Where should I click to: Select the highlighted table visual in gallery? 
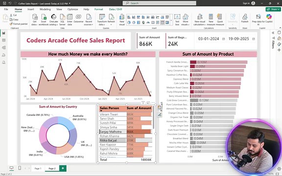[162, 22]
